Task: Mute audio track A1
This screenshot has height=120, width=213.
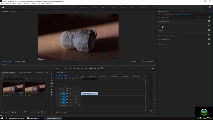Action: click(x=70, y=97)
